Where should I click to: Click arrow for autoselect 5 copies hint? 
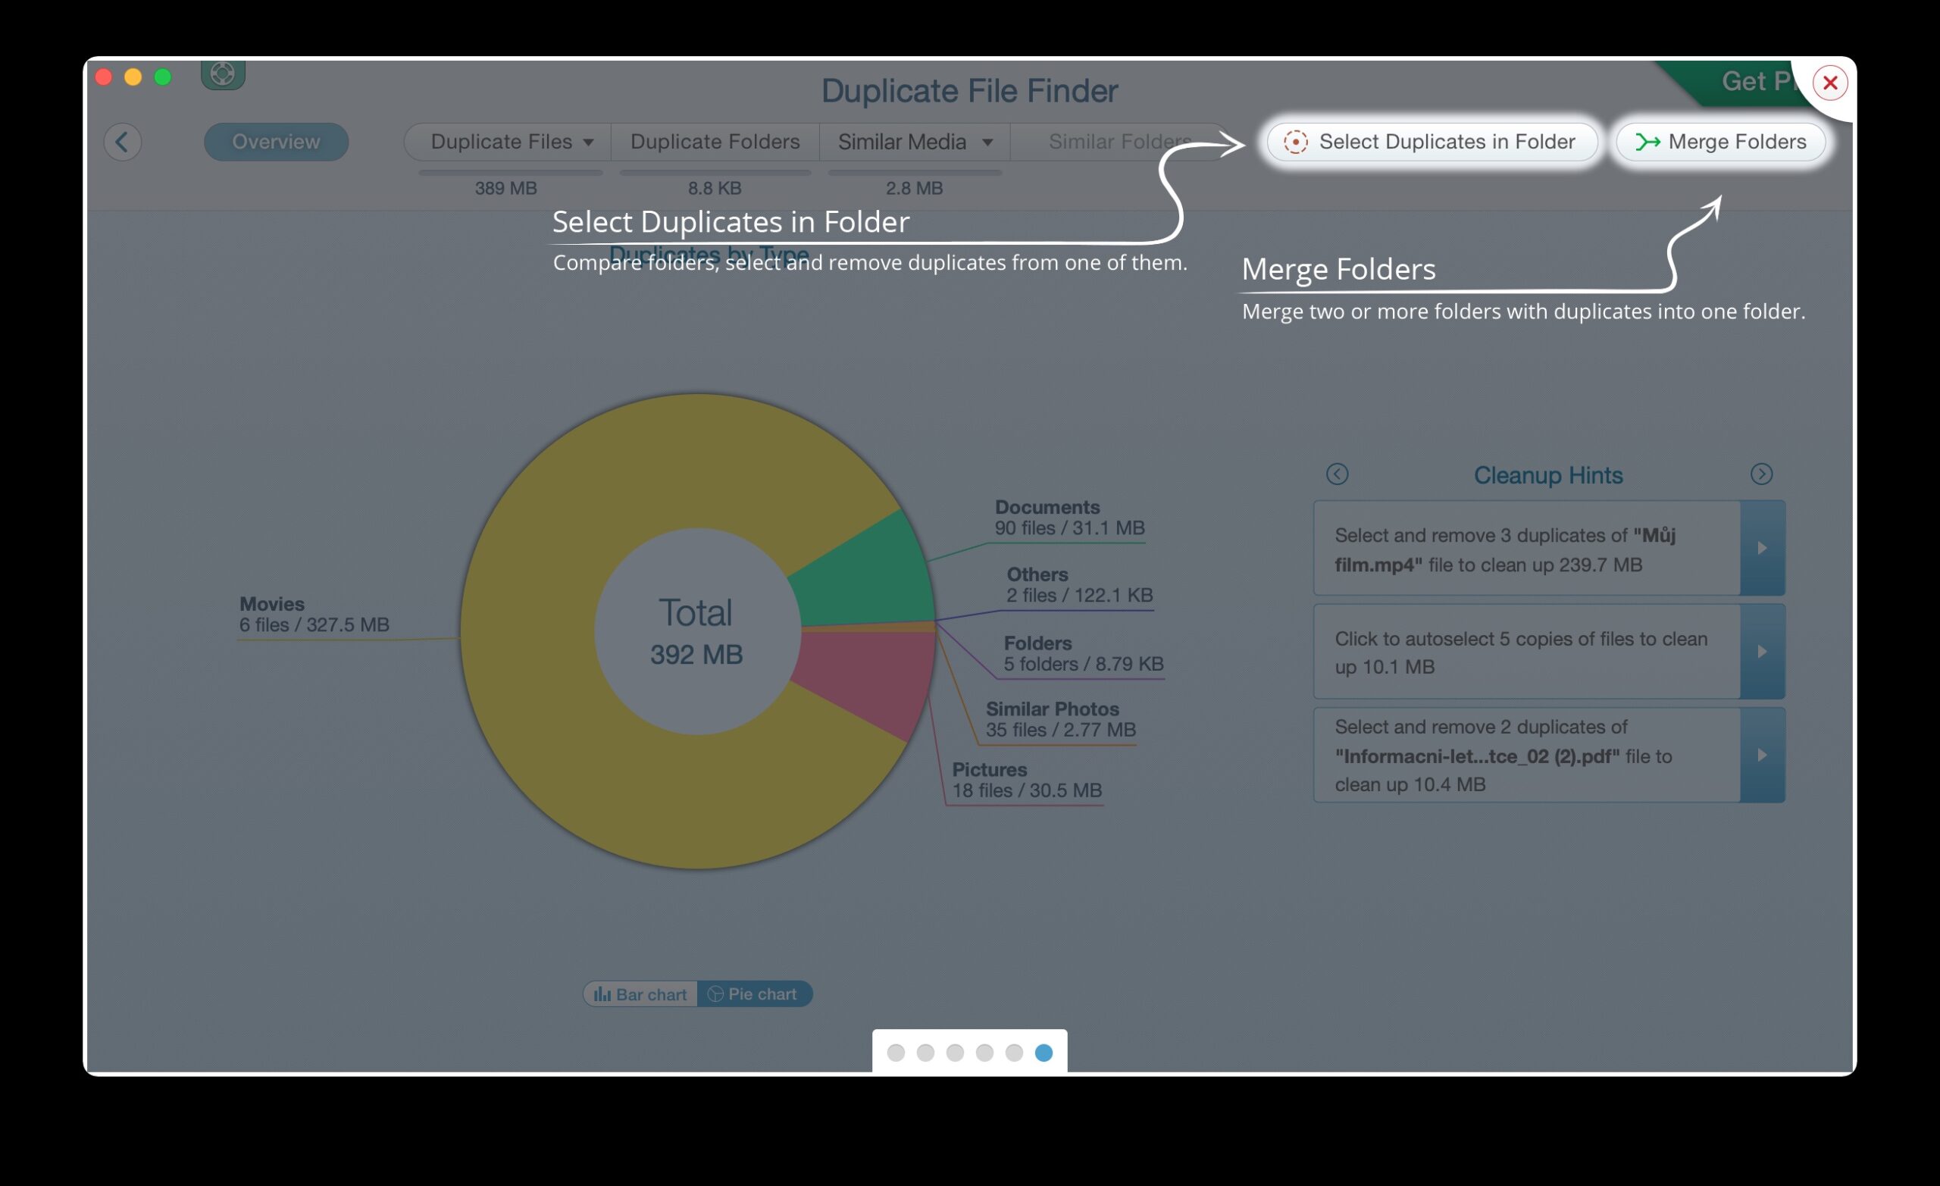pyautogui.click(x=1762, y=652)
